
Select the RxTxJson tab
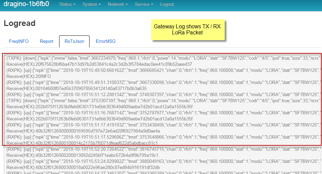74,41
